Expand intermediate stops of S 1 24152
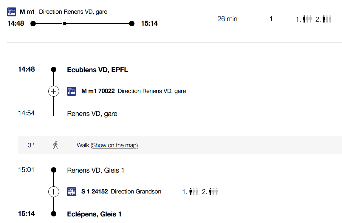342x223 pixels. pyautogui.click(x=54, y=192)
